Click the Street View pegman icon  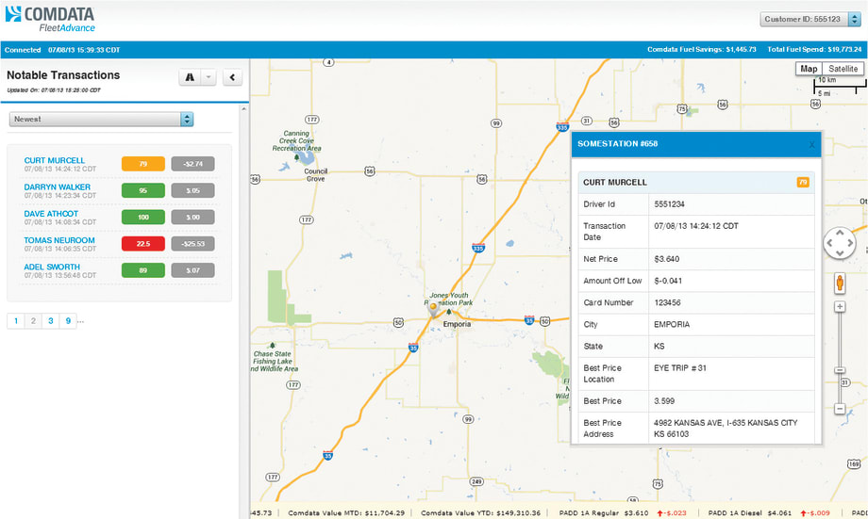tap(840, 283)
